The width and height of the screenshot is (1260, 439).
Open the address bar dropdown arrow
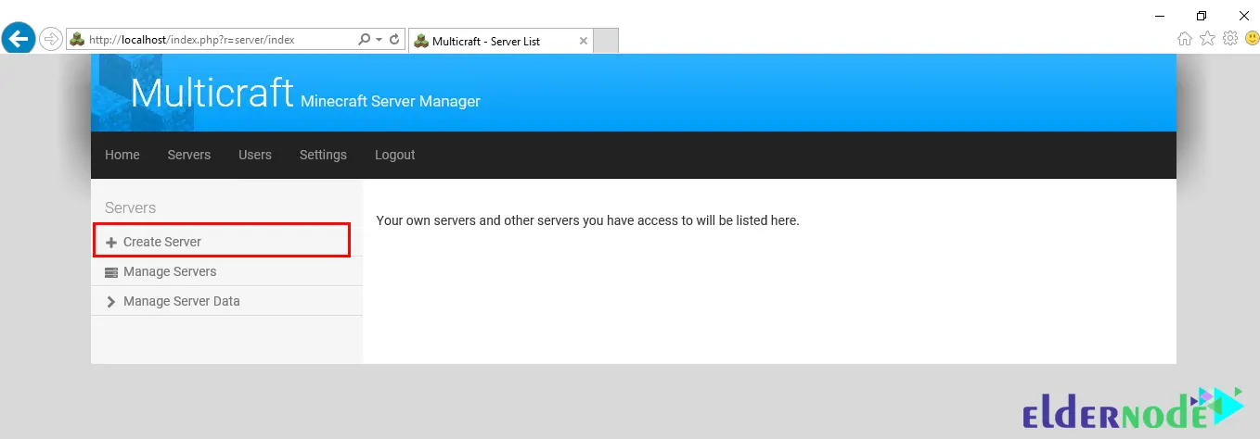tap(379, 40)
